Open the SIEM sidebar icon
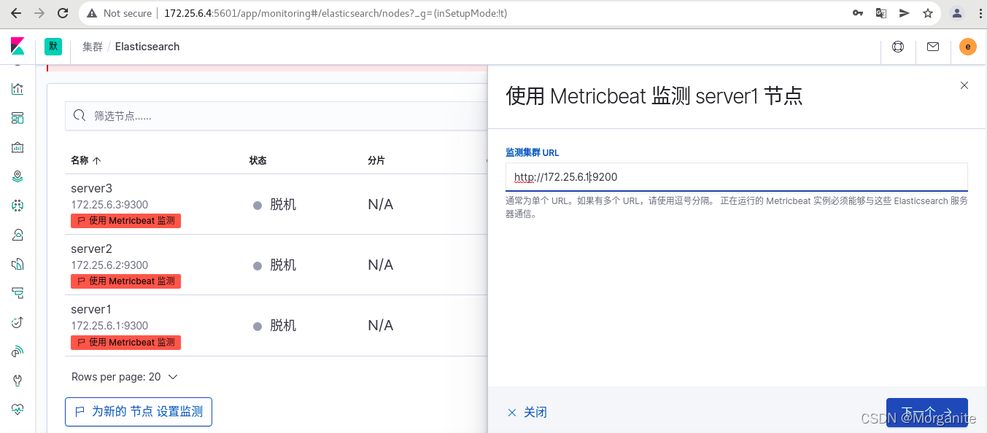 pos(18,351)
